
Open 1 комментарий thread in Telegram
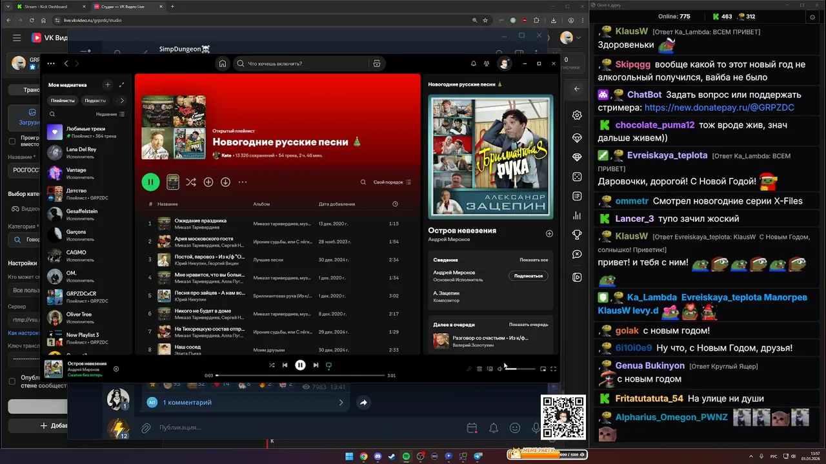tap(247, 402)
